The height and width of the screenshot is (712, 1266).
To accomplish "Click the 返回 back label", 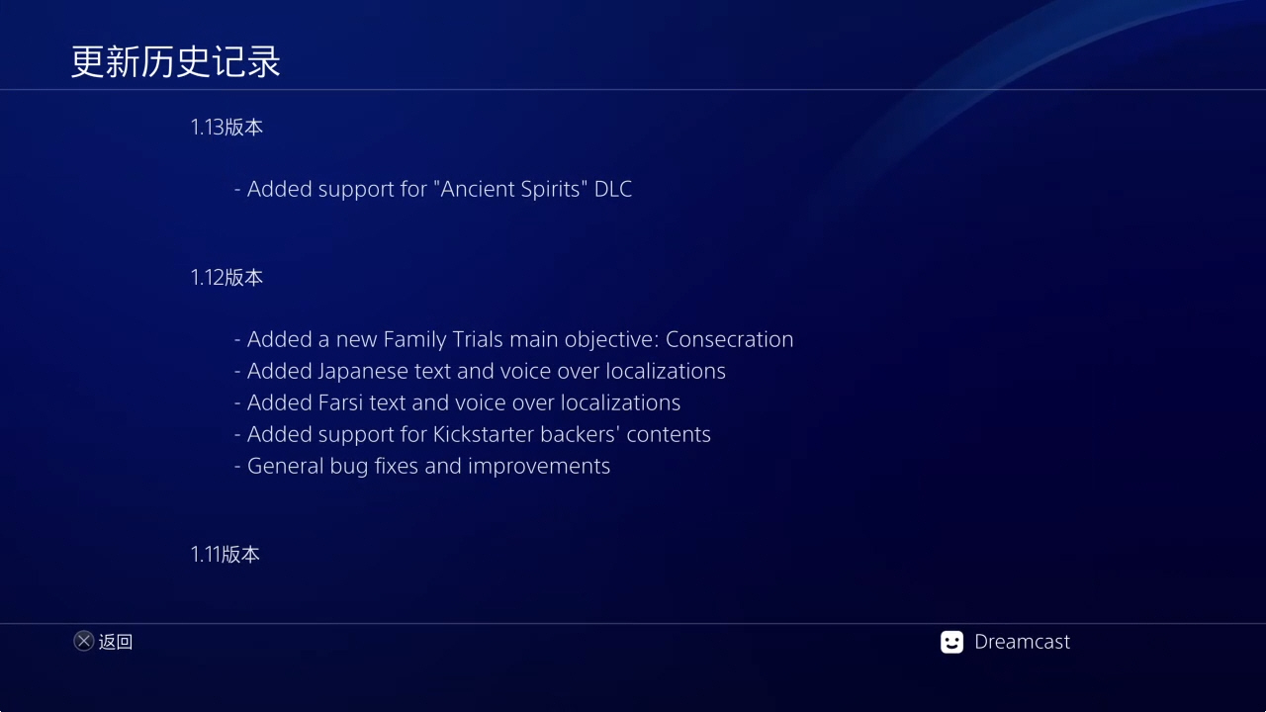I will (x=116, y=642).
